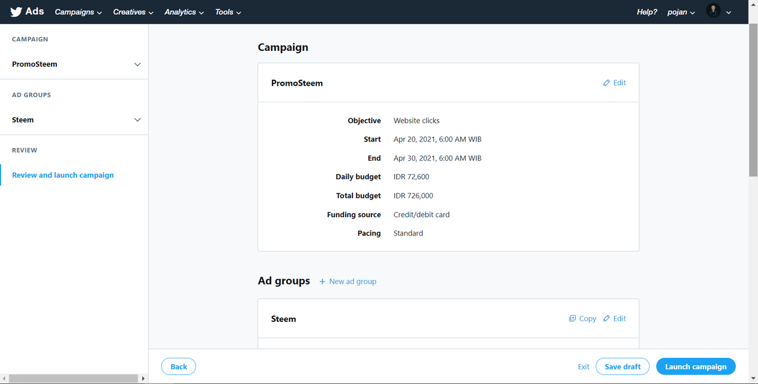Click the pencil icon in Steem ad group
This screenshot has height=384, width=758.
(606, 318)
